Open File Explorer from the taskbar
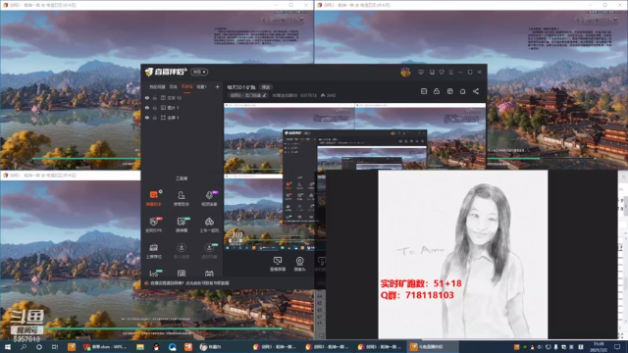The image size is (628, 353). (140, 347)
